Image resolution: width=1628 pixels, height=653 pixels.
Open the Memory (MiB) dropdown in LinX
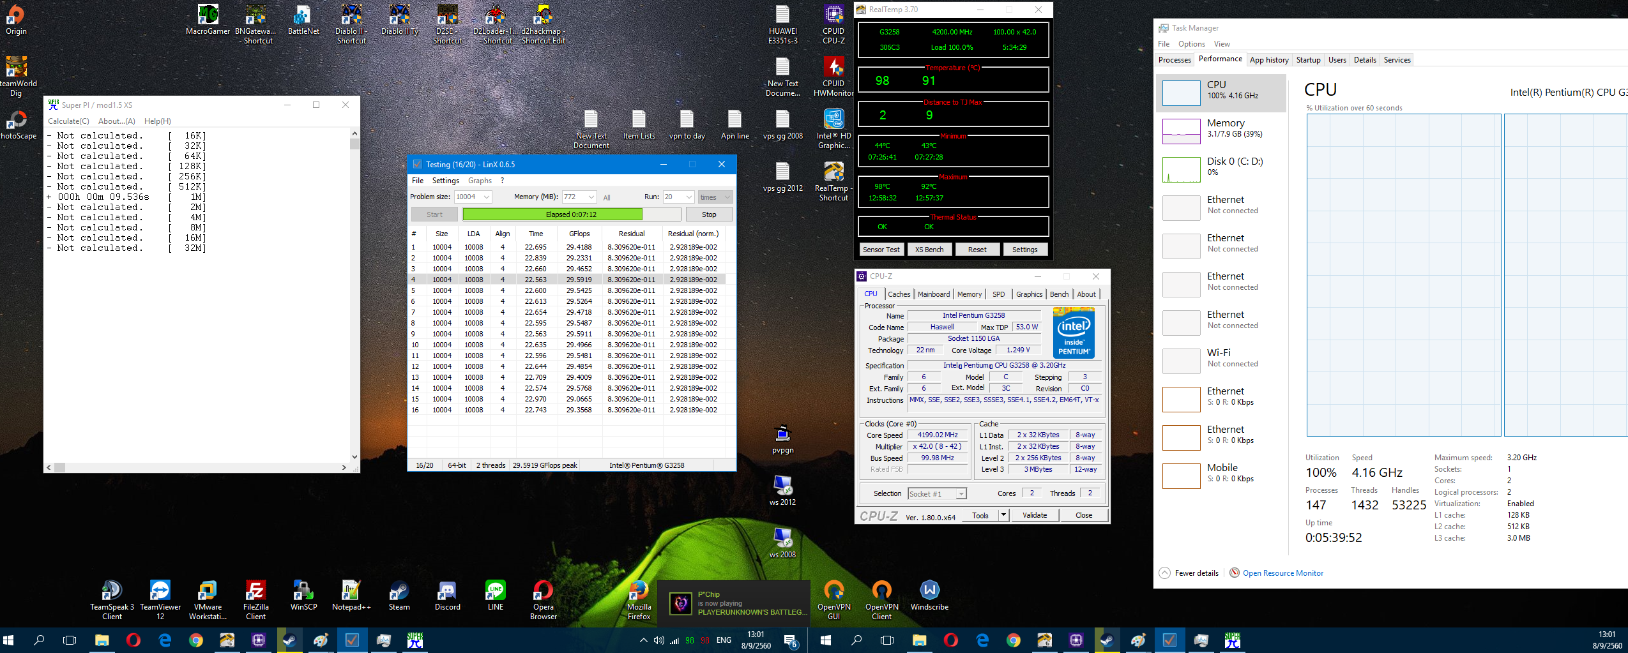tap(591, 197)
